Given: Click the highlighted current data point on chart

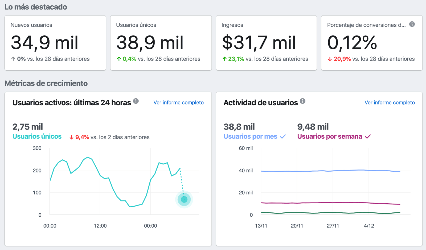Looking at the screenshot, I should coord(184,199).
